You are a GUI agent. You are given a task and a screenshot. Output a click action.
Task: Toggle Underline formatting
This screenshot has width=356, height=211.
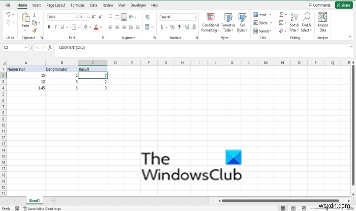(62, 27)
